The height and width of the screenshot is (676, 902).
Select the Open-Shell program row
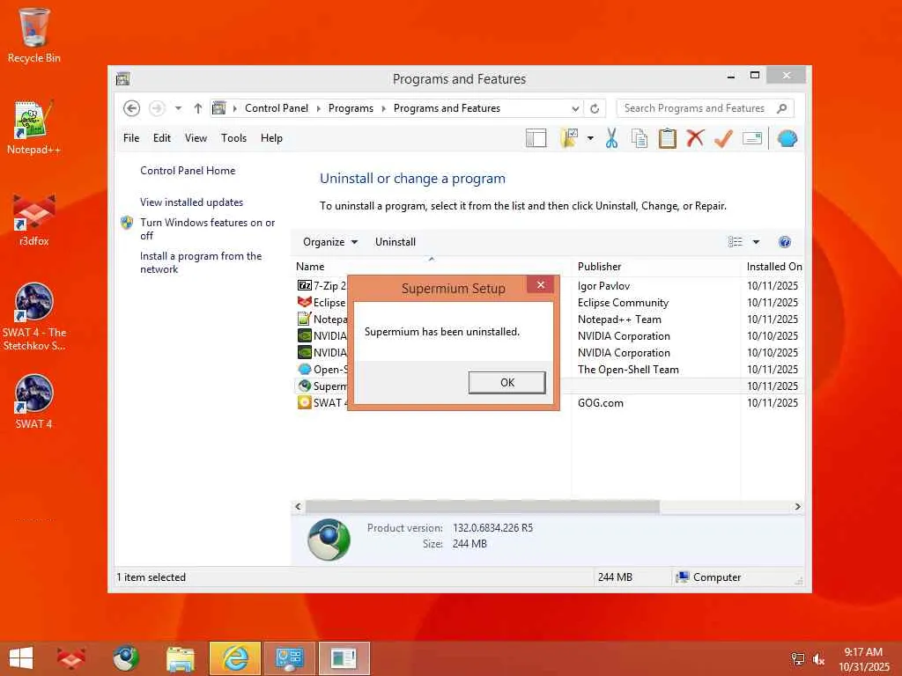pyautogui.click(x=321, y=370)
